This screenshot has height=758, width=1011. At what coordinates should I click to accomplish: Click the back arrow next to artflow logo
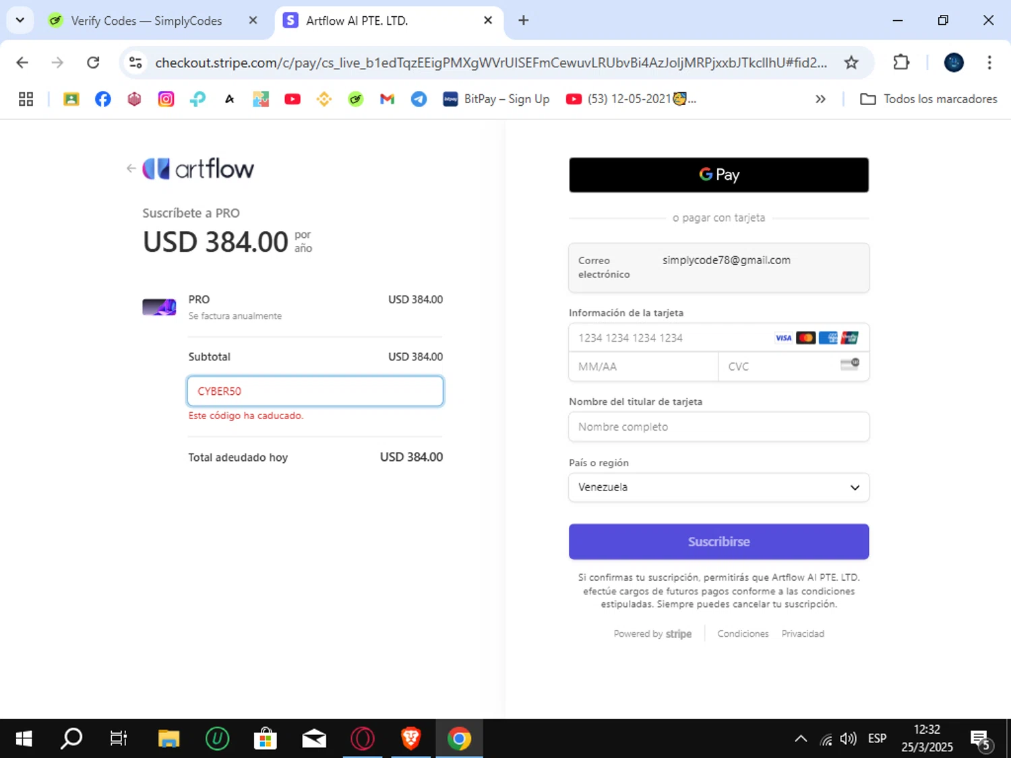131,168
